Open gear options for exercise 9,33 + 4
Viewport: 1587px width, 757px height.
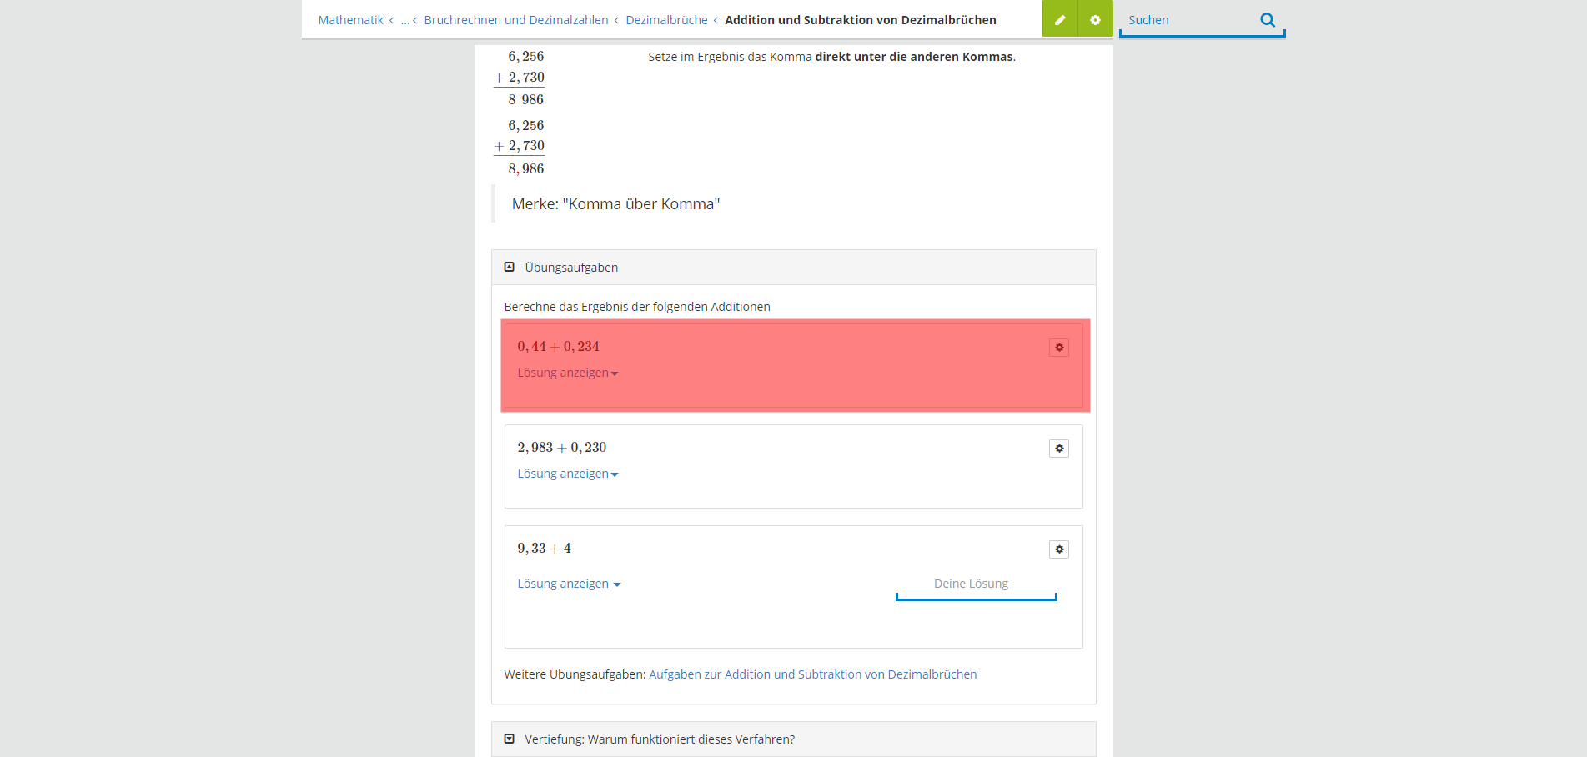click(1059, 549)
